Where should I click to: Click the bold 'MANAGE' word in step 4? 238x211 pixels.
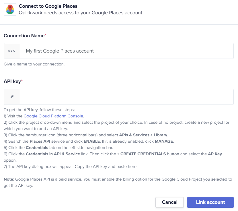point(164,141)
